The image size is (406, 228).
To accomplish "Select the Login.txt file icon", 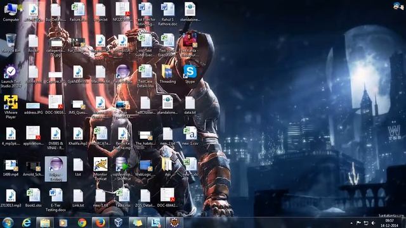I will tap(100, 12).
